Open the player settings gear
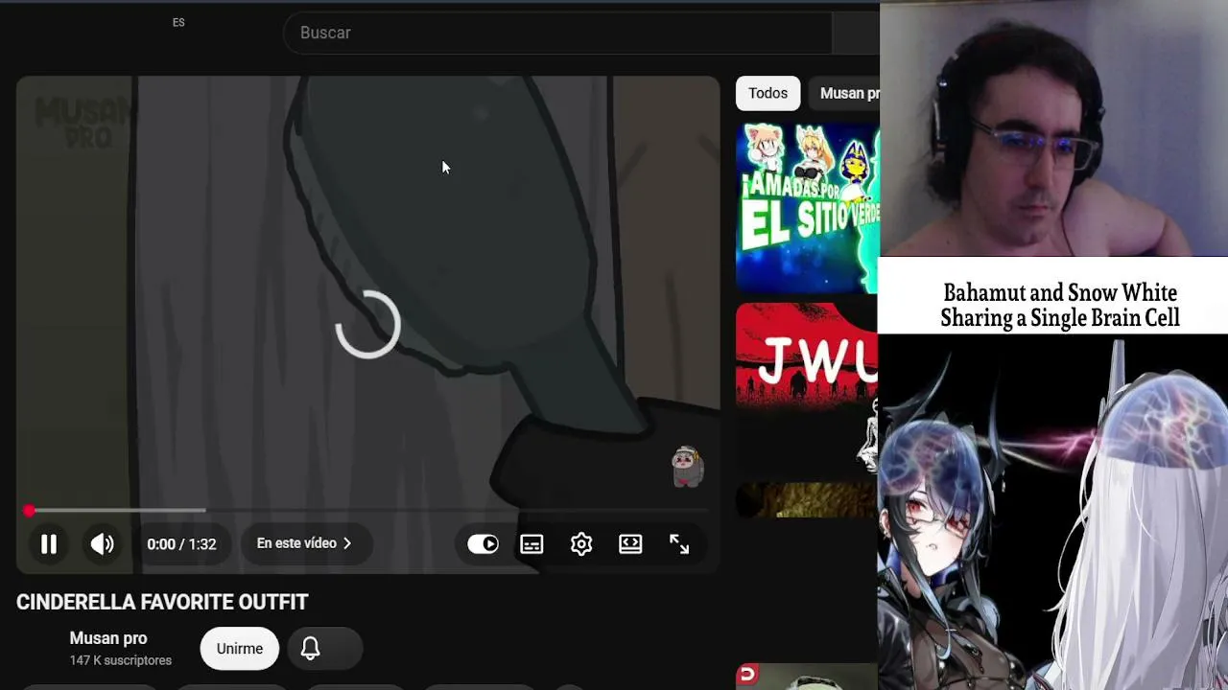1228x690 pixels. tap(581, 544)
